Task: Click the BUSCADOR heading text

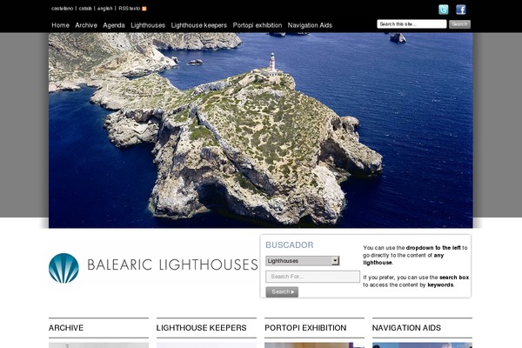Action: [x=290, y=245]
